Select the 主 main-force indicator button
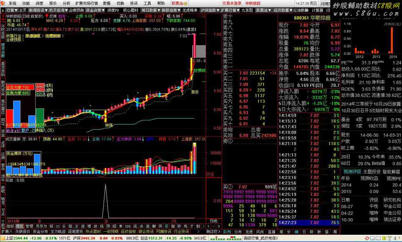 coord(76,226)
